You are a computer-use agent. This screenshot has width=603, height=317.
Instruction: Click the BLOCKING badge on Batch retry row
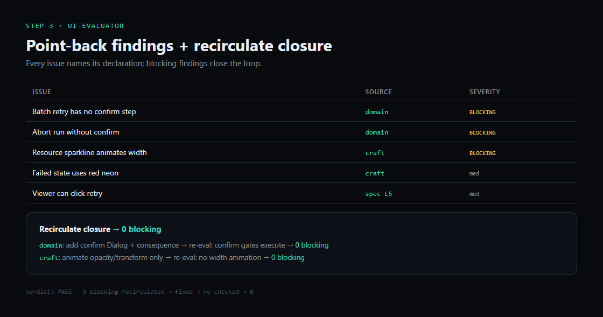pyautogui.click(x=482, y=112)
